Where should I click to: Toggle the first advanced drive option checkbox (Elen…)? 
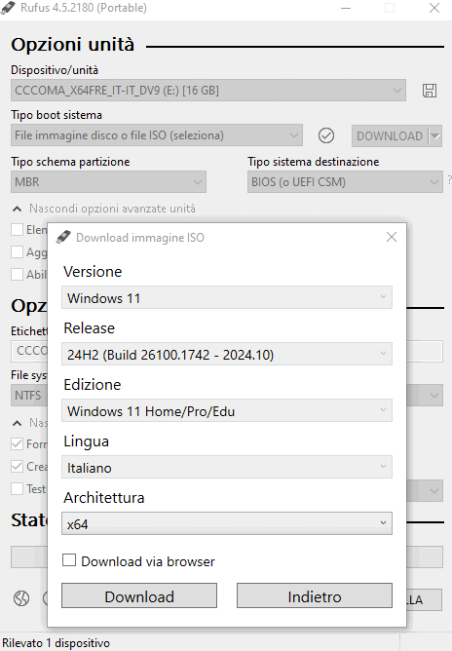(x=17, y=230)
